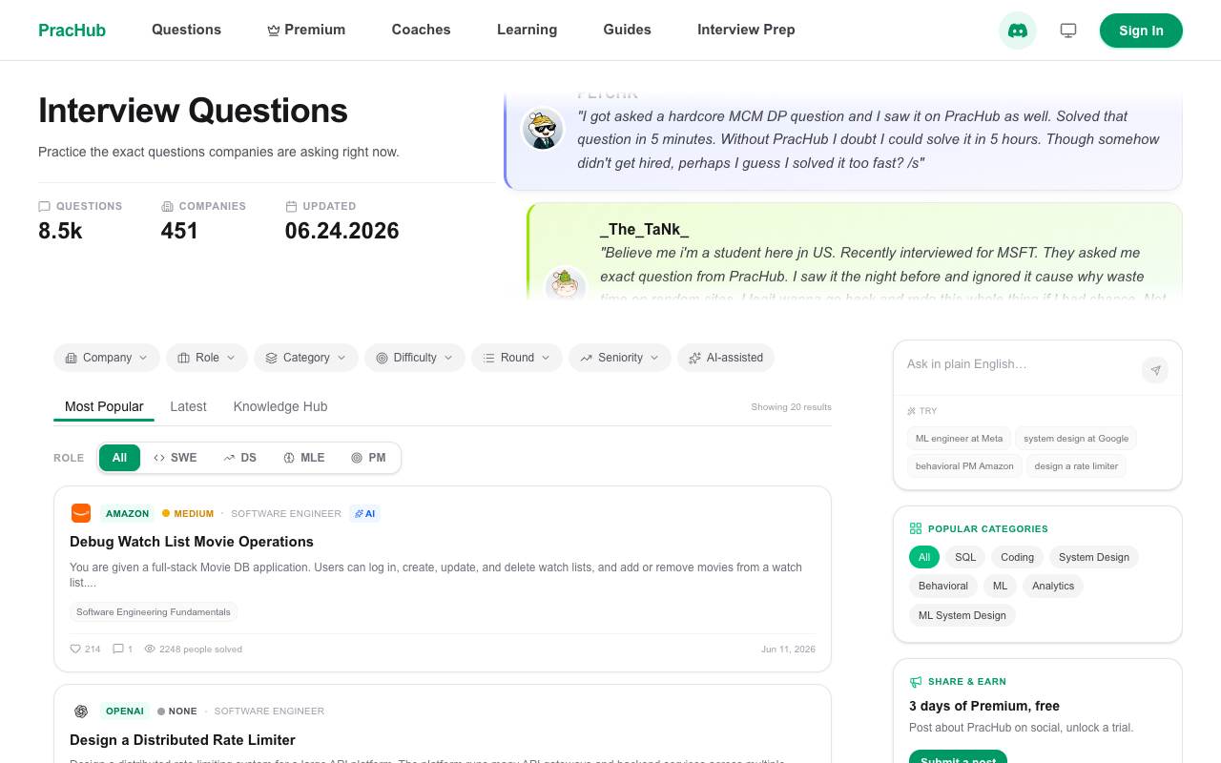This screenshot has height=763, width=1221.
Task: Click the Sign In button
Action: click(x=1141, y=31)
